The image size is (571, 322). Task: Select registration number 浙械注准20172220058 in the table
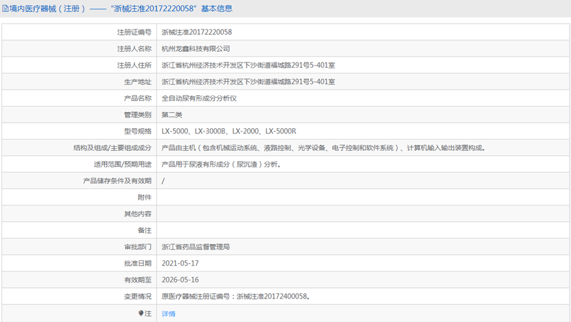pos(197,32)
